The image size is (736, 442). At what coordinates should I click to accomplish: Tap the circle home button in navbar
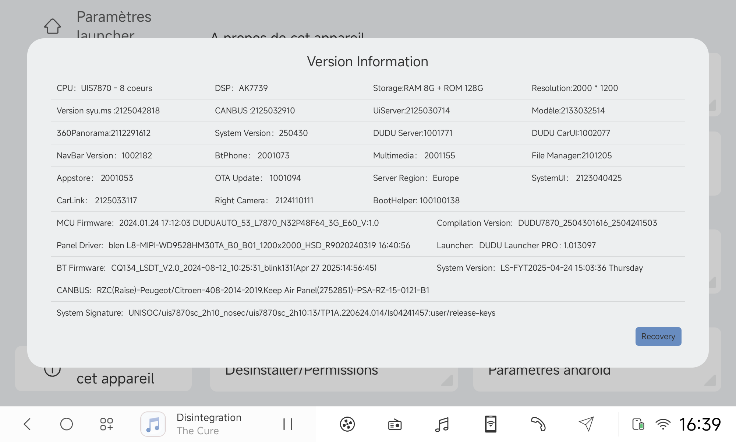(67, 424)
